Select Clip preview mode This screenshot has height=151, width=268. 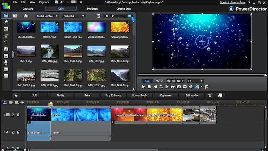click(147, 81)
